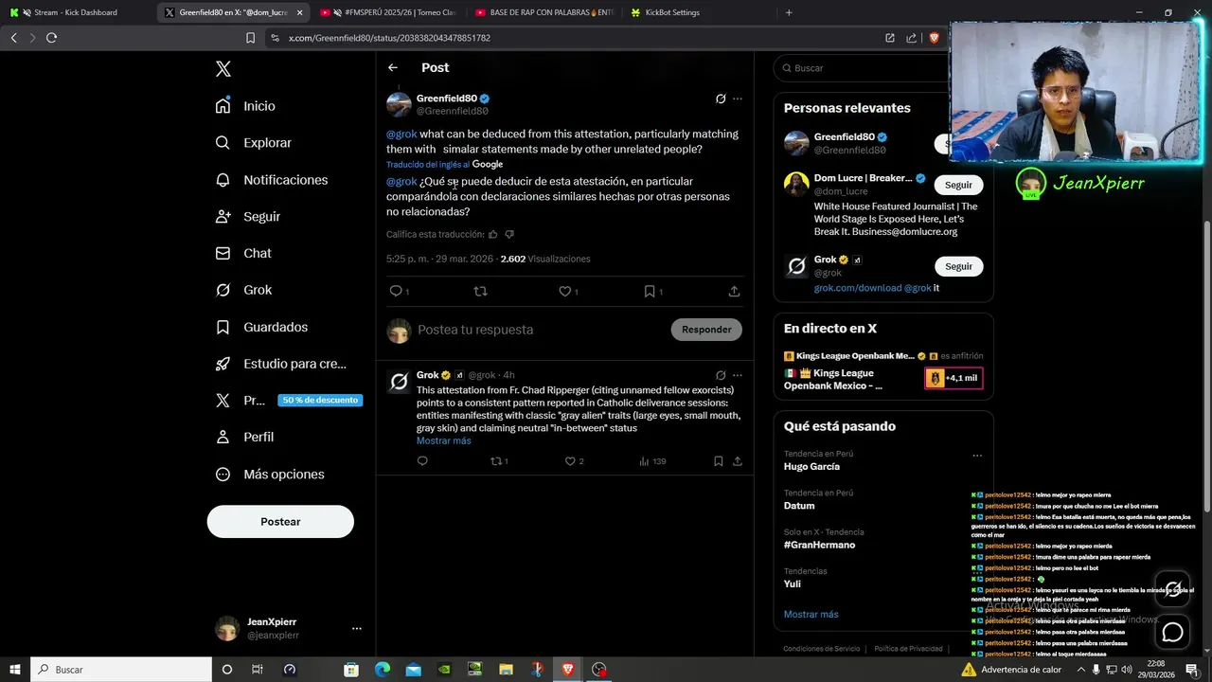Reload the page
Screen dimensions: 1212x682
51,38
